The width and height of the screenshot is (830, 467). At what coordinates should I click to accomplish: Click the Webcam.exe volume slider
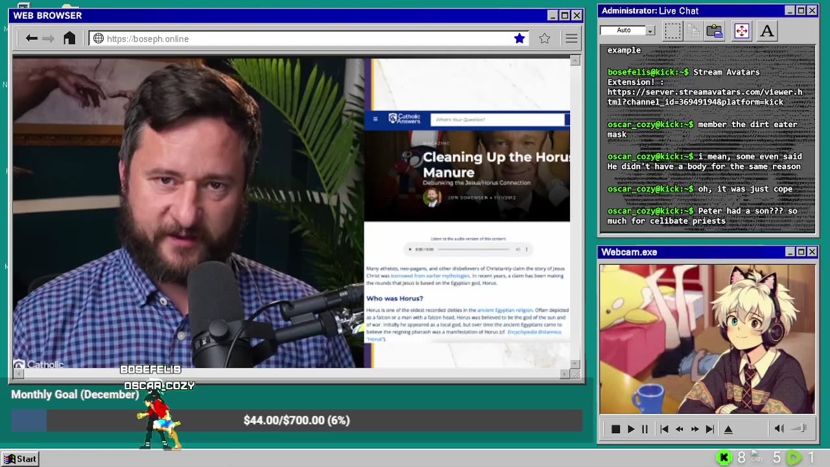click(800, 428)
